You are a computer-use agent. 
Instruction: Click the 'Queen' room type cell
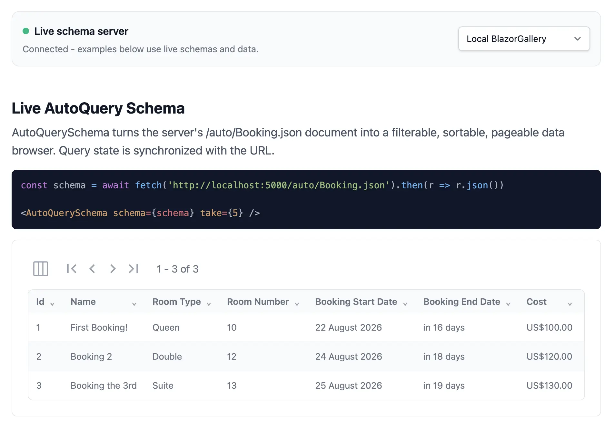pyautogui.click(x=166, y=327)
